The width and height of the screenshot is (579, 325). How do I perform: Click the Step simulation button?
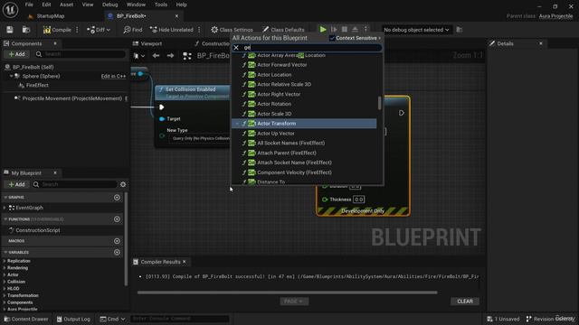334,30
